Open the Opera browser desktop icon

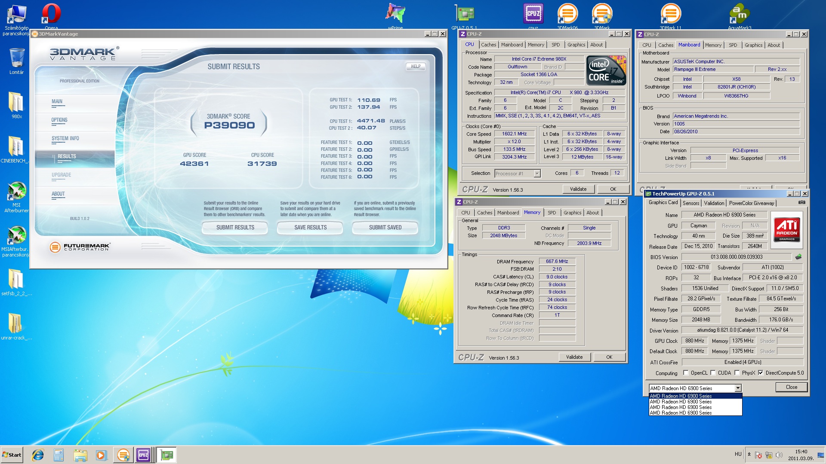(x=51, y=16)
